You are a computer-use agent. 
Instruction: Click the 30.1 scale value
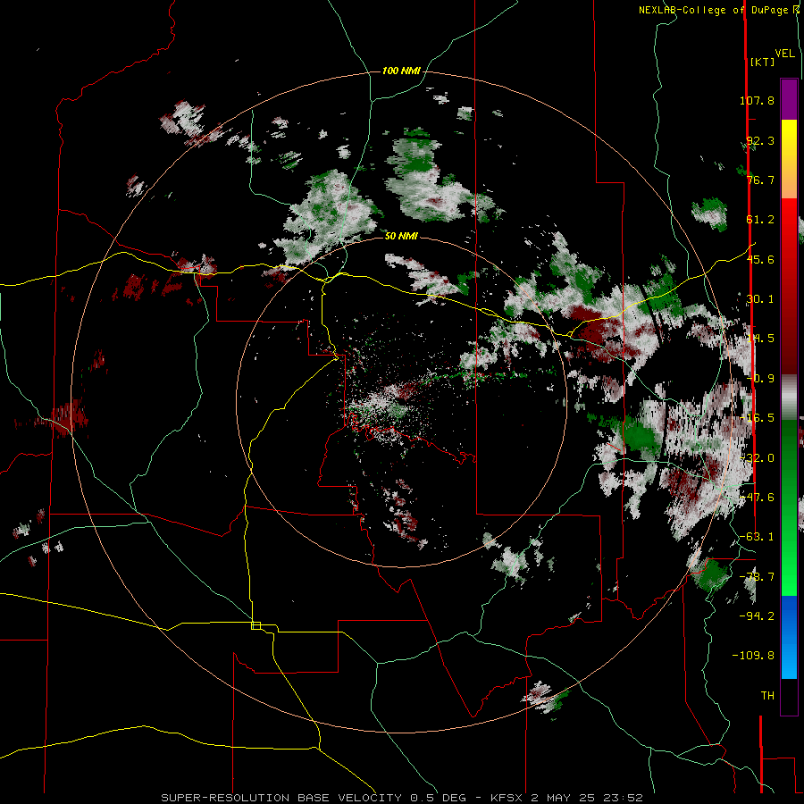760,299
